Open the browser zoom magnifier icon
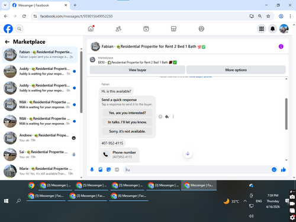296x222 pixels. (x=260, y=16)
